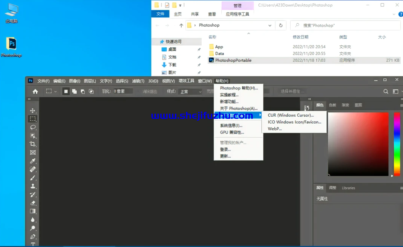This screenshot has width=403, height=247.
Task: Select the Crop tool
Action: [33, 144]
